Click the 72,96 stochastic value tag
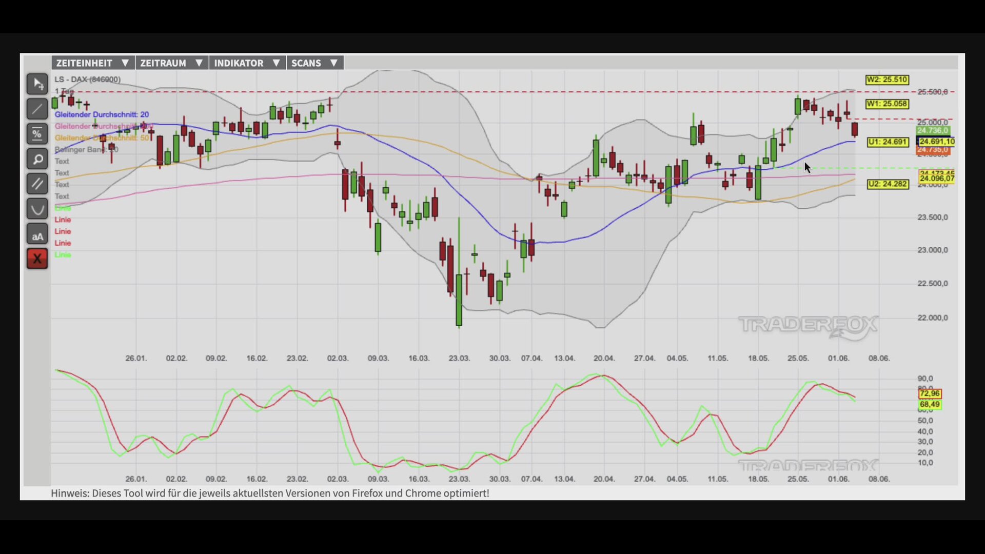This screenshot has width=985, height=554. tap(930, 393)
